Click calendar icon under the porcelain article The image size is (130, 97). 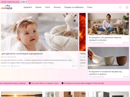[90, 77]
